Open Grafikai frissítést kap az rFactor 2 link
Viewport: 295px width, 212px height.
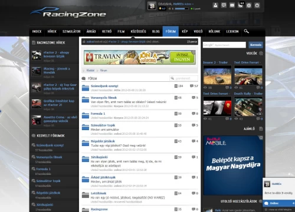coord(59,102)
